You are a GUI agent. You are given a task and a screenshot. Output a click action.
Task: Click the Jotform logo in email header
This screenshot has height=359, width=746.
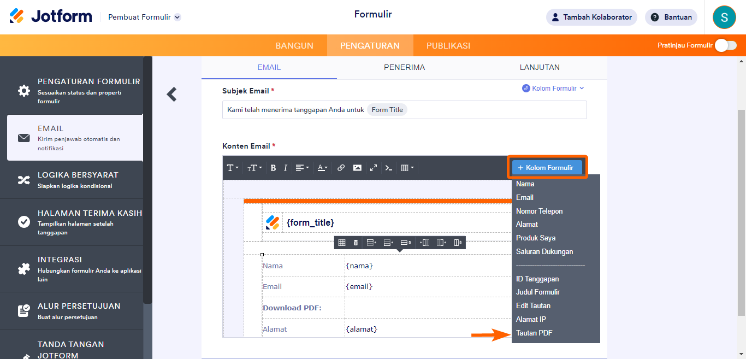[x=273, y=222]
